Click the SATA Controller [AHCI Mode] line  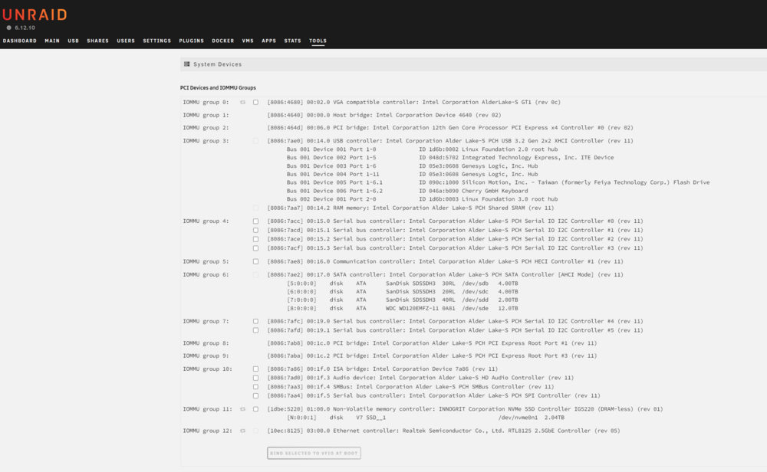445,274
